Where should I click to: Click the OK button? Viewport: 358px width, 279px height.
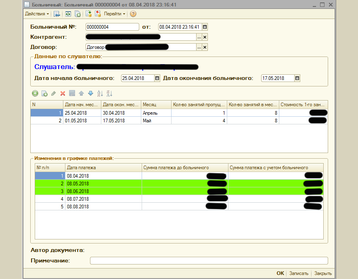[x=280, y=273]
